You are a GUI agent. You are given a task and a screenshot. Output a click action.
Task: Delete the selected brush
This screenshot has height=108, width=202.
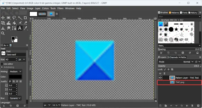click(183, 53)
